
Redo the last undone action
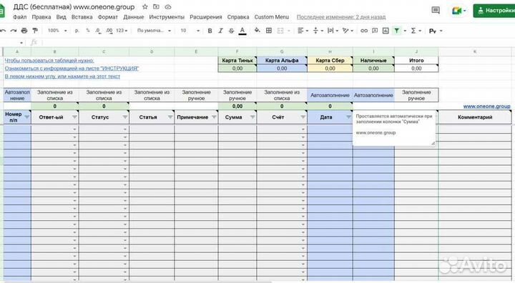tap(14, 31)
